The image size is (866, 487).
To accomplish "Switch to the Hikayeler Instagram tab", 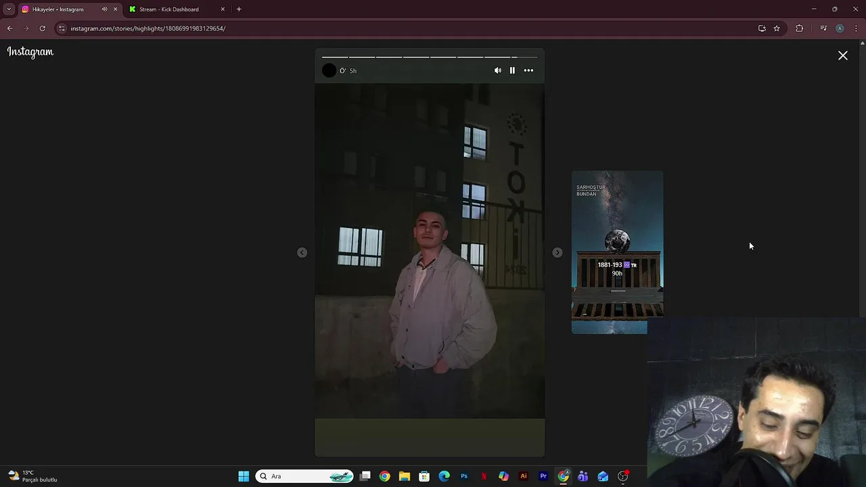I will pos(58,9).
